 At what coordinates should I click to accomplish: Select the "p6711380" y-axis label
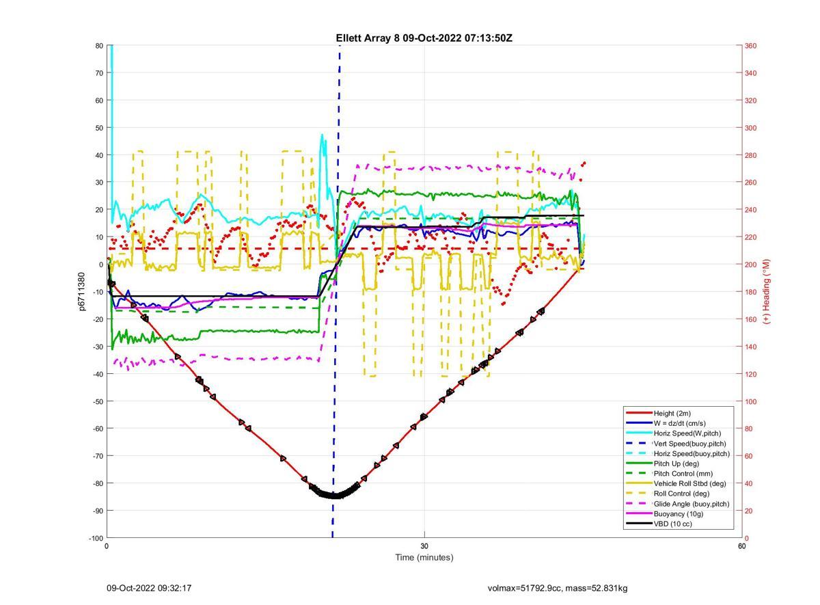pyautogui.click(x=81, y=292)
